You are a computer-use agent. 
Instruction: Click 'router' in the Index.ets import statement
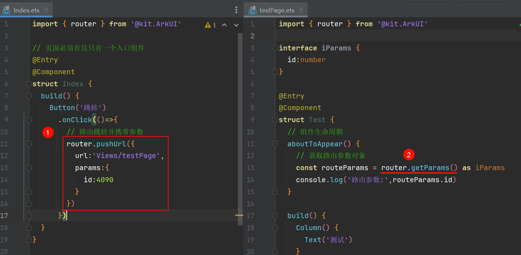84,24
